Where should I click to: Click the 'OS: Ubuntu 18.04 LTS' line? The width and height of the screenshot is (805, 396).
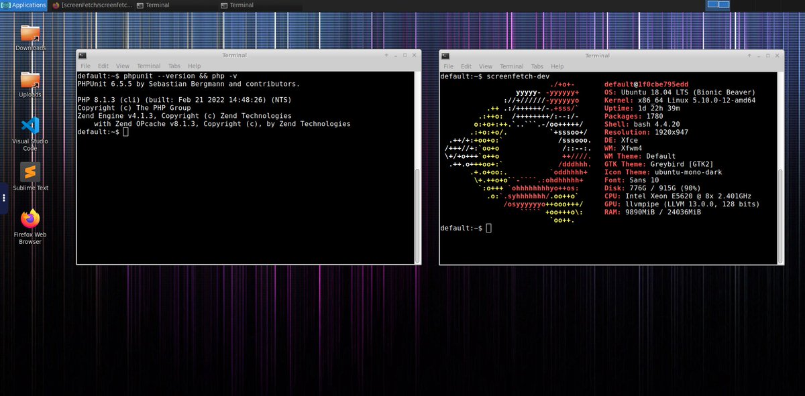tap(680, 92)
